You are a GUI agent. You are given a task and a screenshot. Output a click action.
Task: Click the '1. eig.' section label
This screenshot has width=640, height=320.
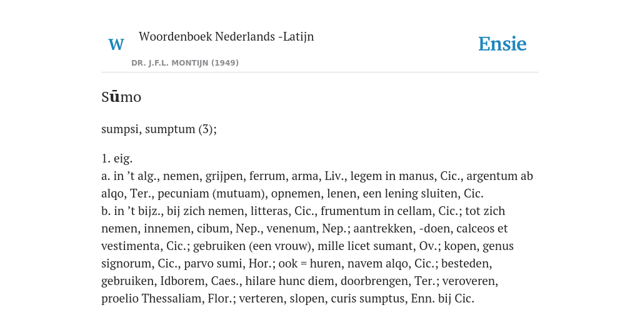pyautogui.click(x=117, y=158)
